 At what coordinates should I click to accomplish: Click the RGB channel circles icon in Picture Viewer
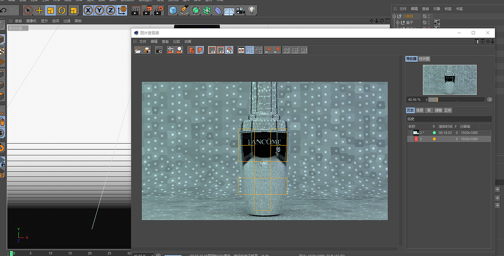click(x=230, y=50)
